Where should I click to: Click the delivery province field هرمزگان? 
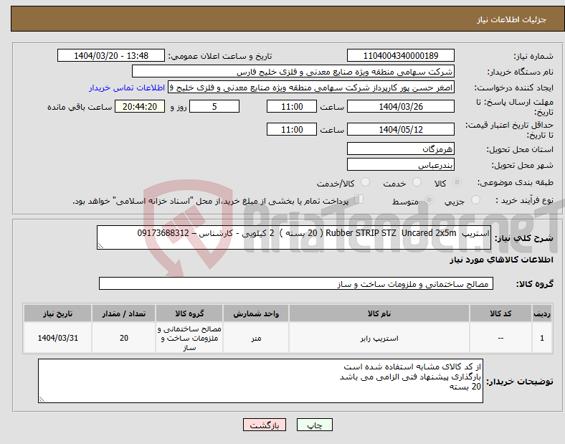[x=400, y=148]
